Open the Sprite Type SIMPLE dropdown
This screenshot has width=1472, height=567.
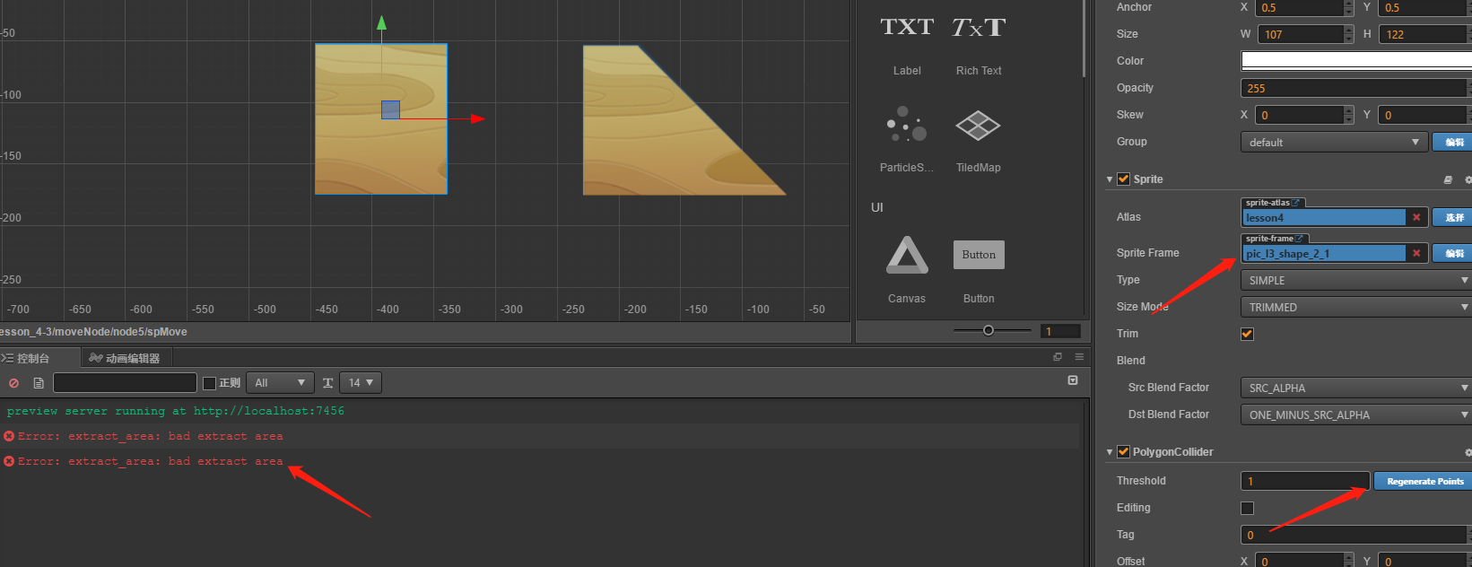coord(1356,280)
